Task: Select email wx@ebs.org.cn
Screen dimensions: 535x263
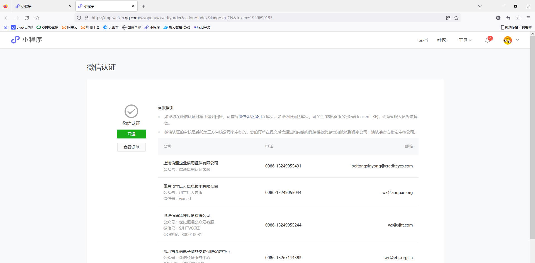Action: click(x=399, y=258)
